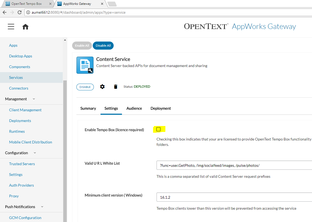
Task: Open Auth Providers page
Action: (21, 185)
